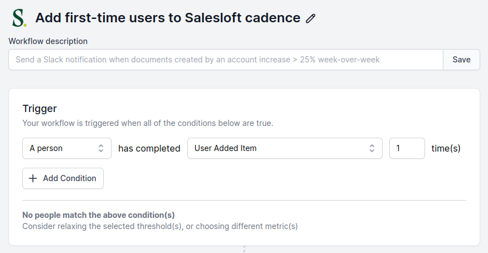Click the vertical dots connector below Trigger card
This screenshot has width=488, height=253.
tap(244, 249)
